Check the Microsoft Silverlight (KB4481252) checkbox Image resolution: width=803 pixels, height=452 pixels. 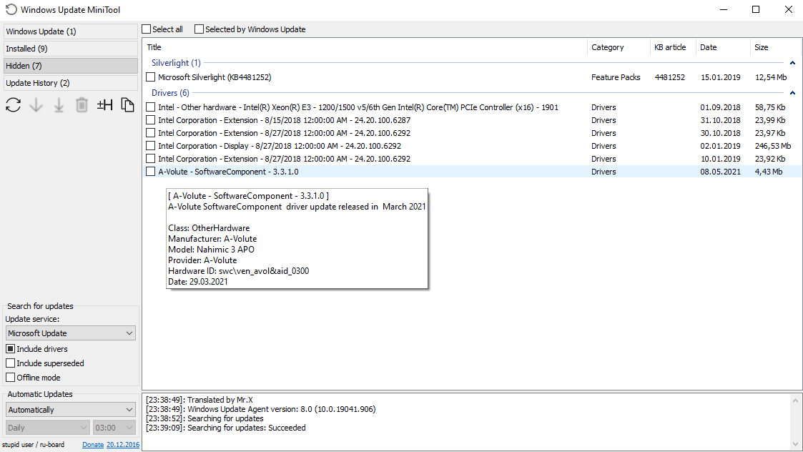[151, 77]
